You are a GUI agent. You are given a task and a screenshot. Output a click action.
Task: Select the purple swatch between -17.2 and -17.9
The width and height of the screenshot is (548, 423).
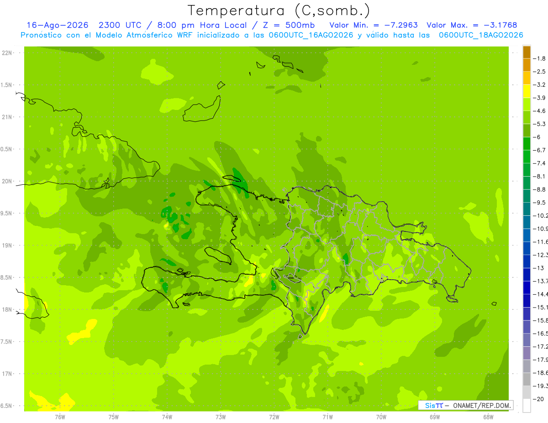(527, 353)
